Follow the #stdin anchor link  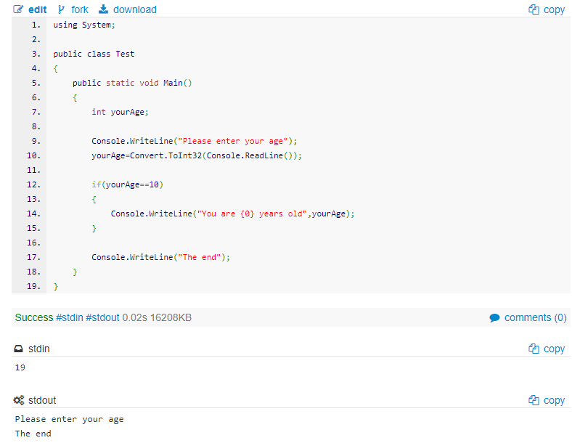click(x=69, y=317)
